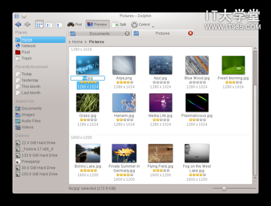Image resolution: width=271 pixels, height=206 pixels.
Task: Select Fog on the West Lake.jpg thumbnail
Action: (197, 153)
